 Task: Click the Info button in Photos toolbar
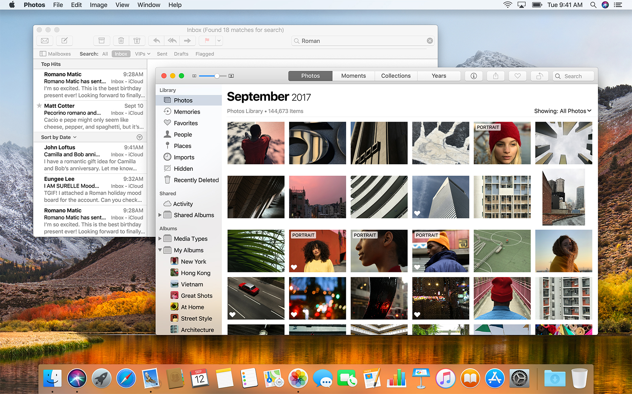tap(474, 76)
